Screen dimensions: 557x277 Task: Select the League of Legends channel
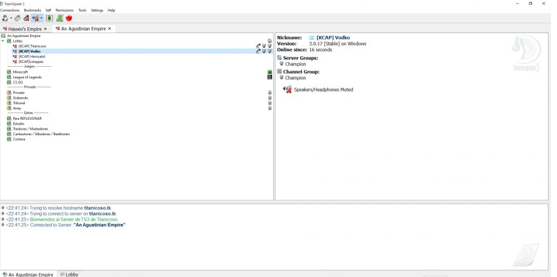tap(27, 77)
